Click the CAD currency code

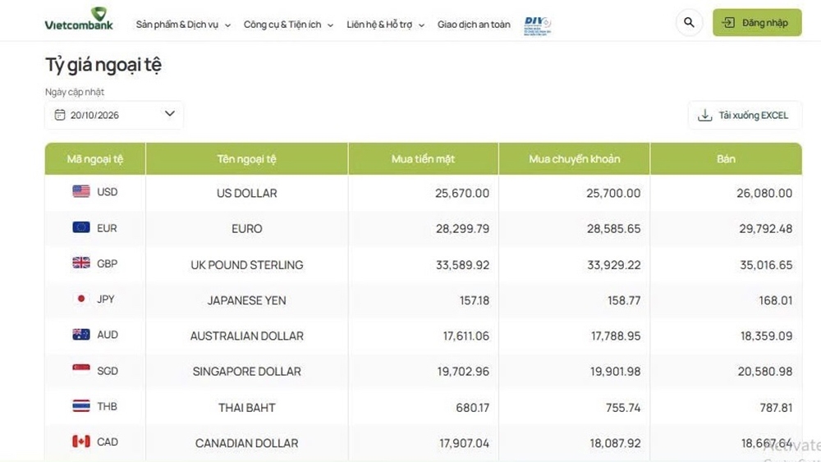pyautogui.click(x=108, y=442)
